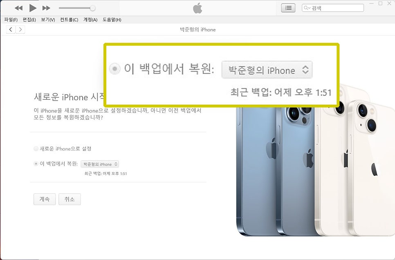Open the 계정(A) menu
The width and height of the screenshot is (395, 260).
(90, 20)
